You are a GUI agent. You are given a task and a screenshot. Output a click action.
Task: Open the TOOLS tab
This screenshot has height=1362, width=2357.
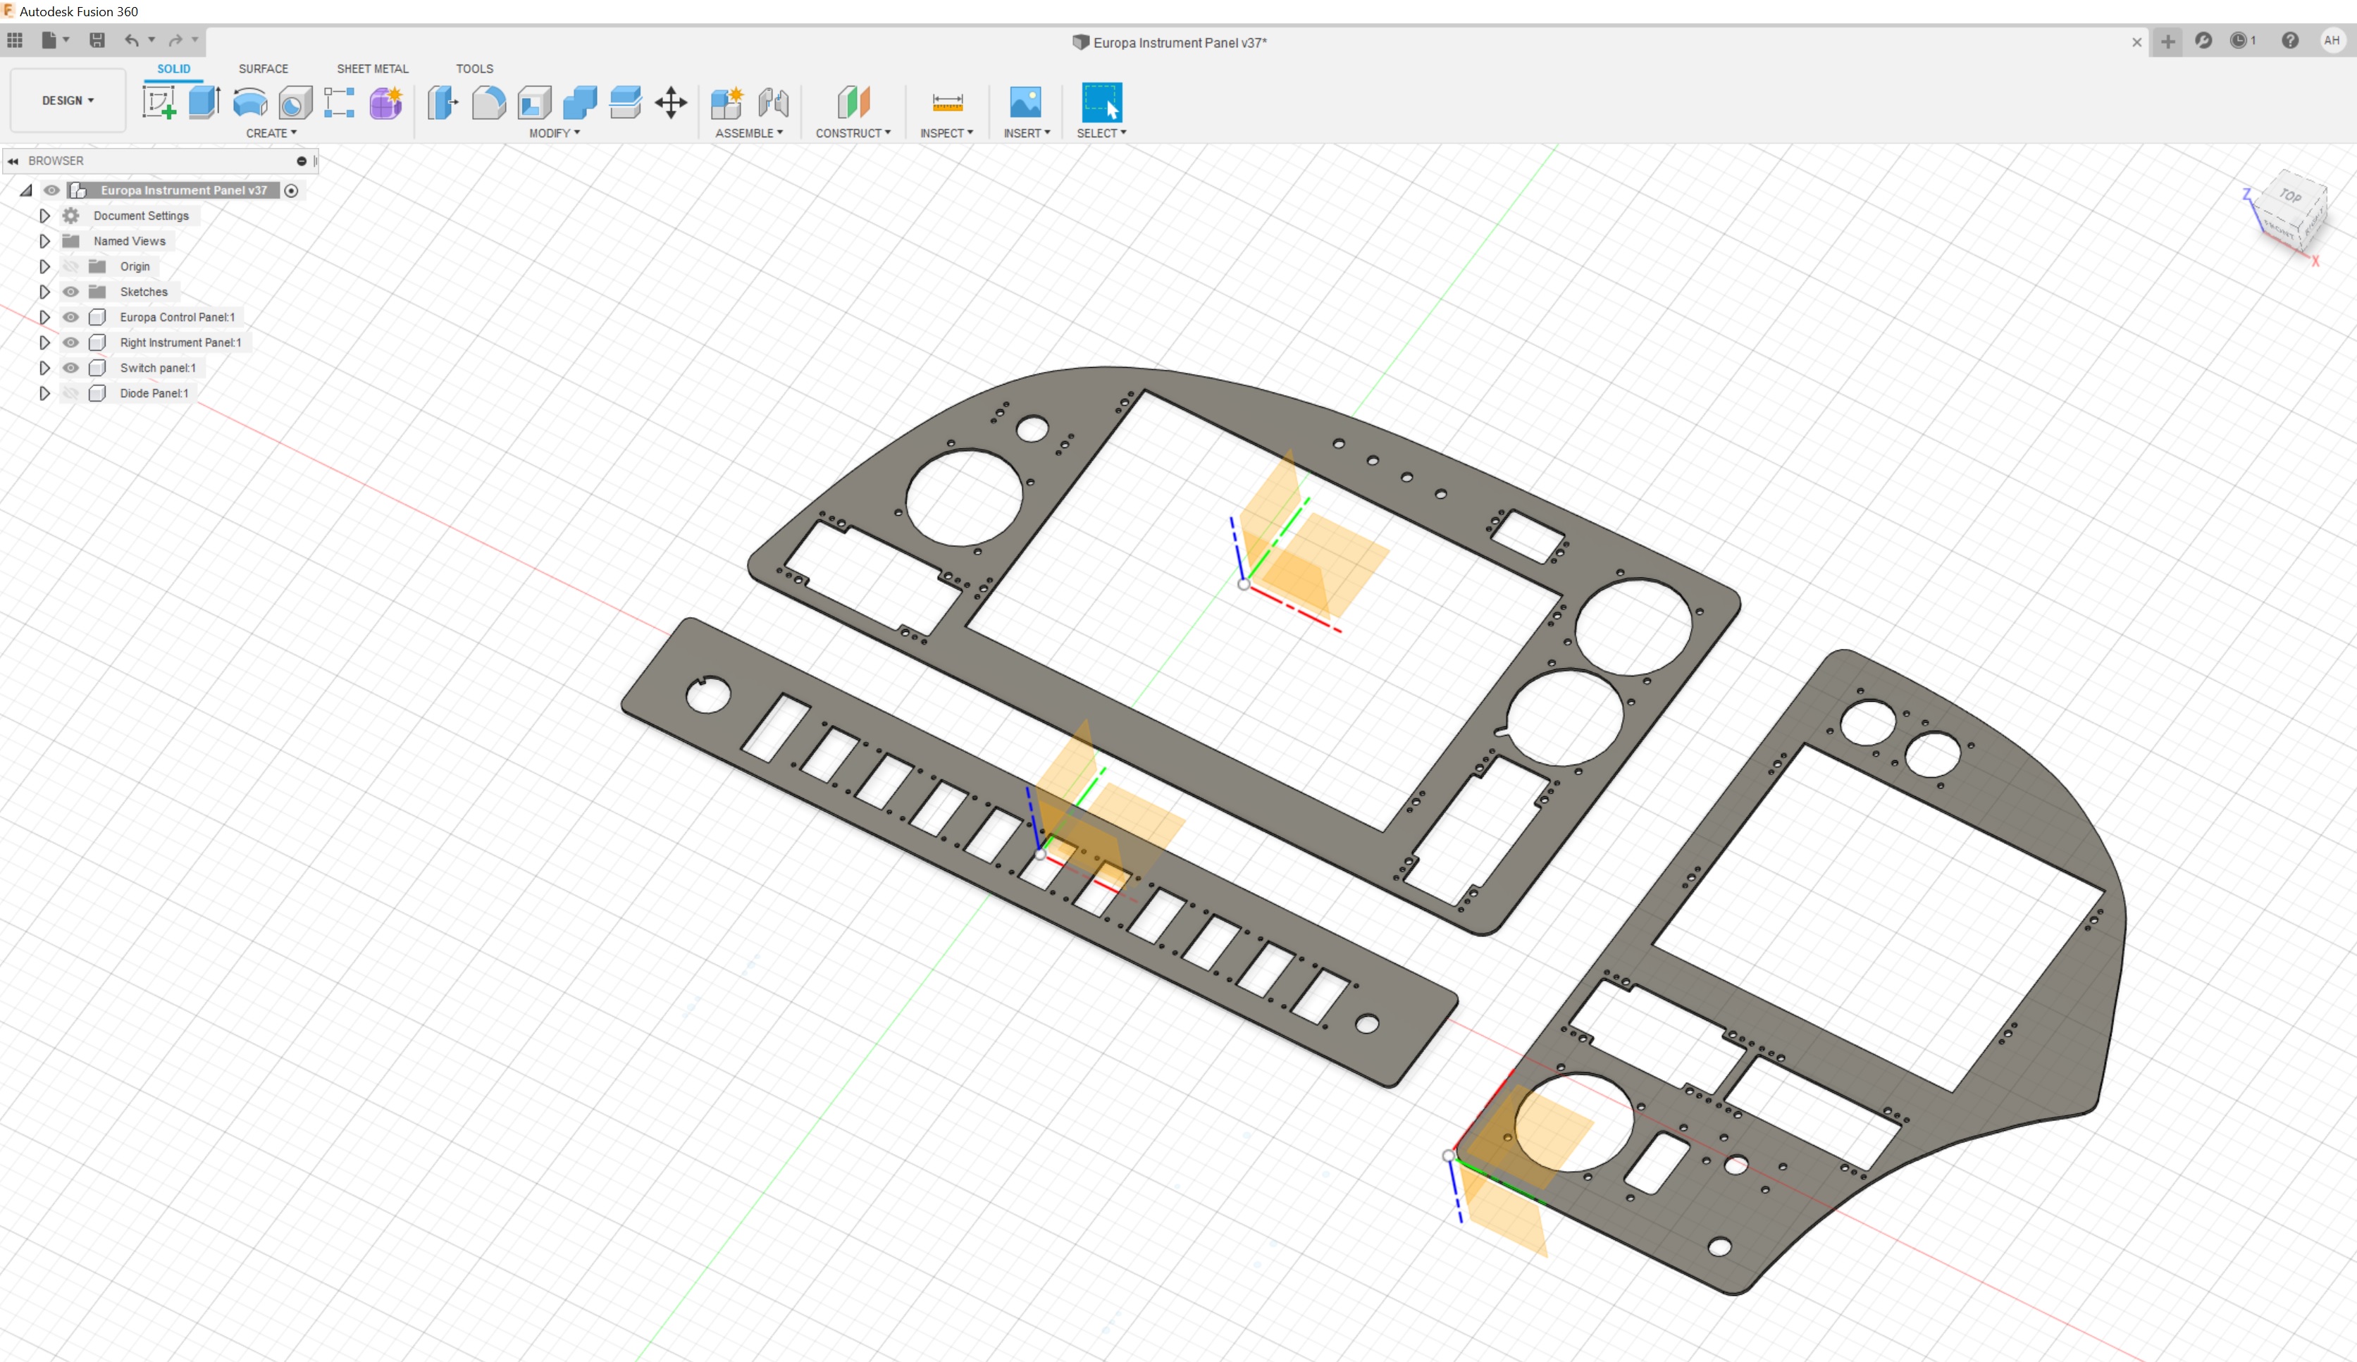[474, 68]
